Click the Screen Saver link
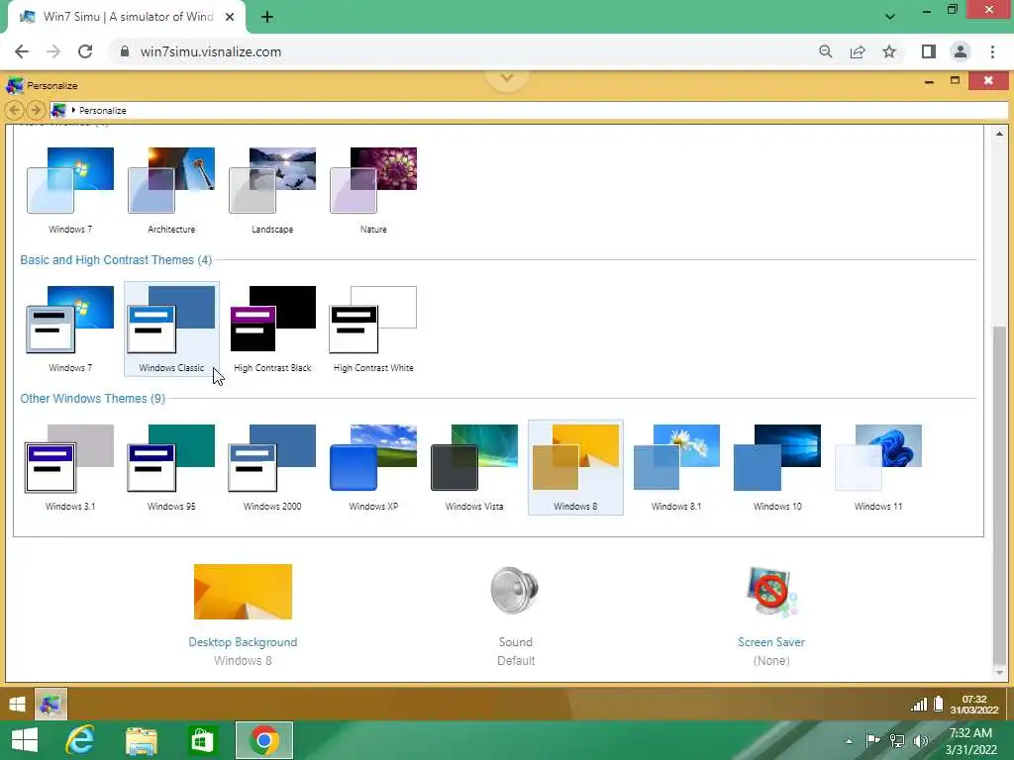 [x=770, y=641]
